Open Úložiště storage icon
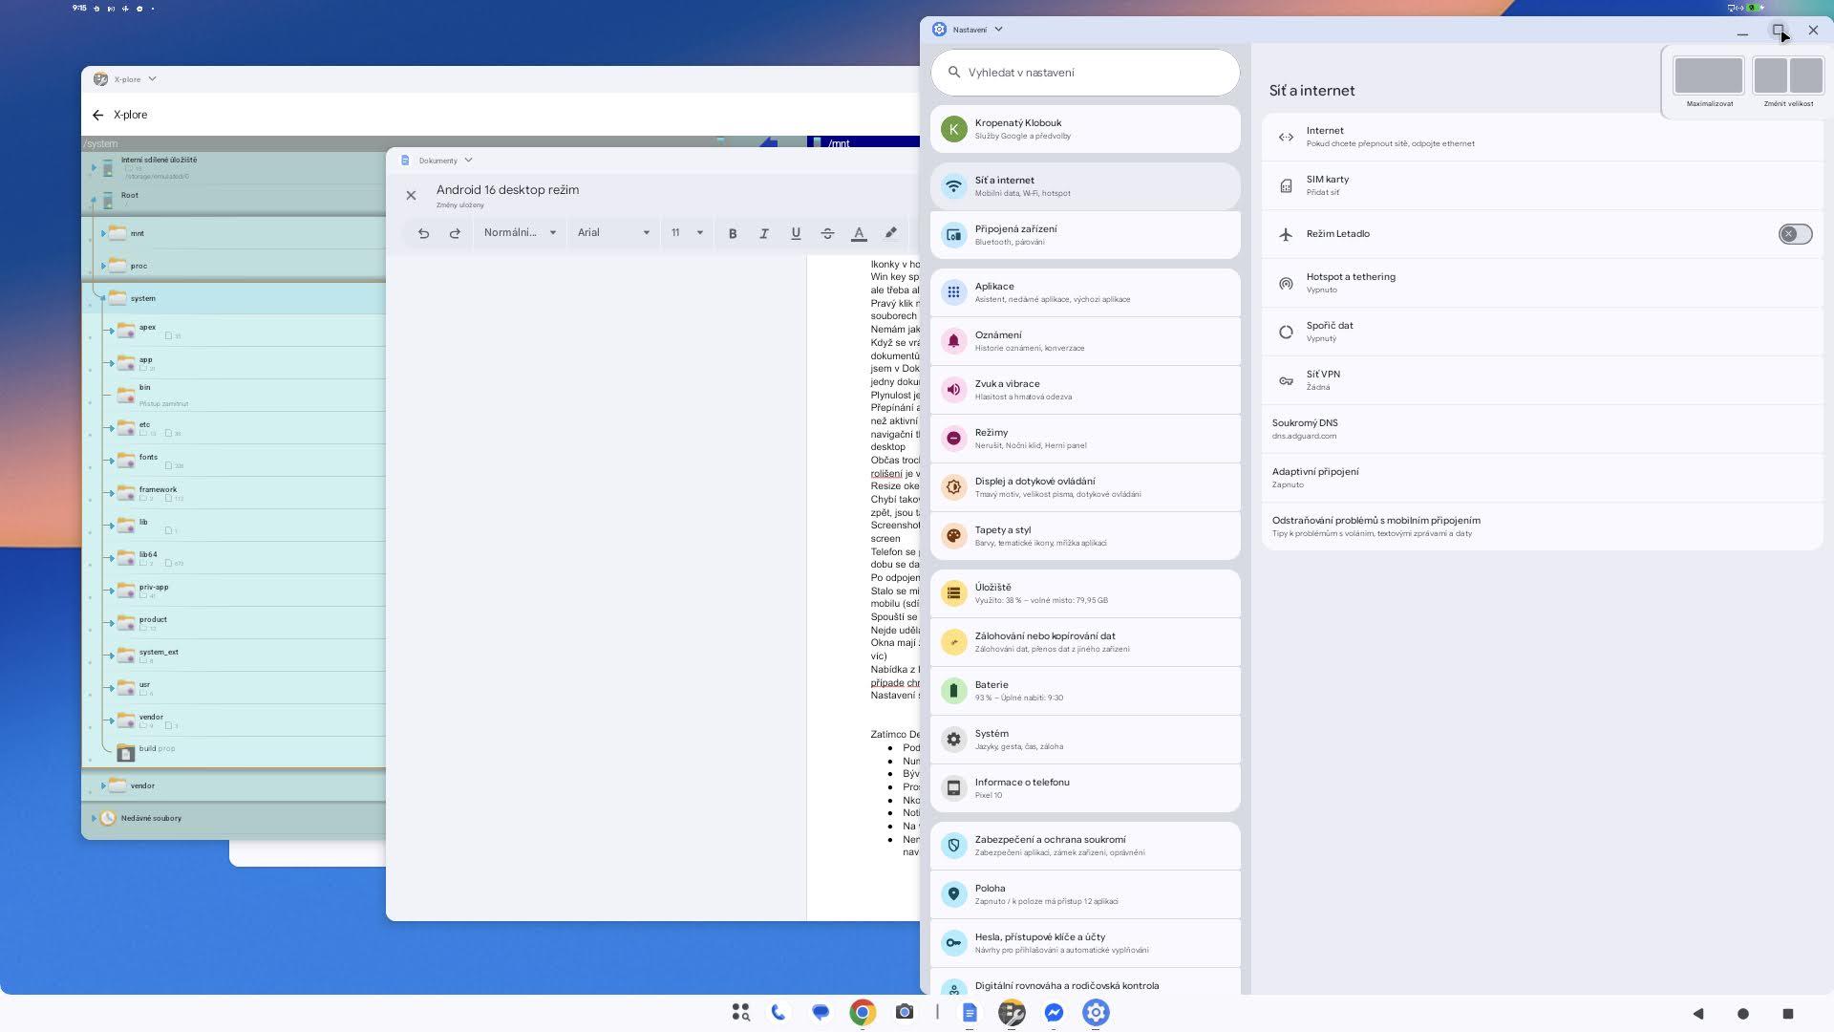The image size is (1834, 1032). click(953, 593)
